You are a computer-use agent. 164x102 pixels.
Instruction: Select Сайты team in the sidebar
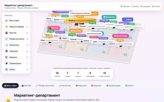click(16, 69)
